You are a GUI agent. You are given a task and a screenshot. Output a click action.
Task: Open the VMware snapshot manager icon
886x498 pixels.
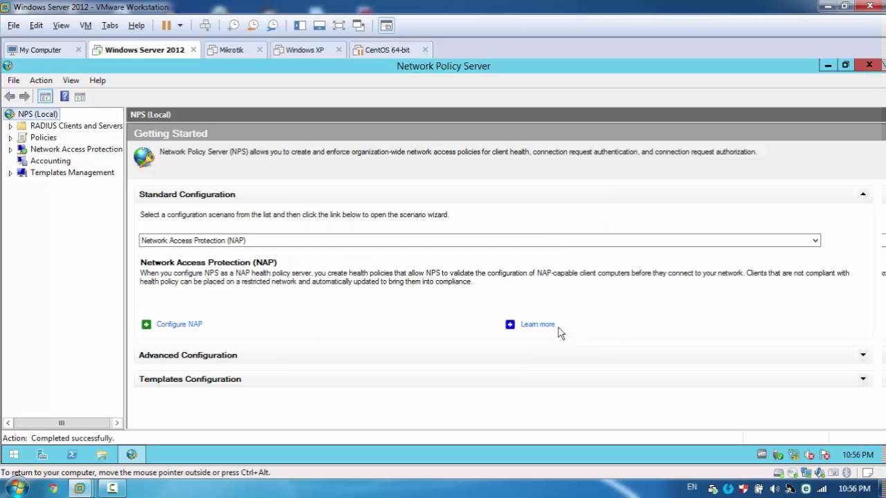[273, 26]
